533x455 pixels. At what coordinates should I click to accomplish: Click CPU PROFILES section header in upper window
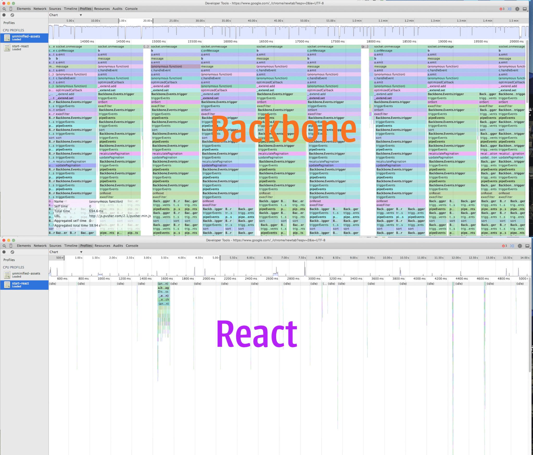(x=13, y=30)
